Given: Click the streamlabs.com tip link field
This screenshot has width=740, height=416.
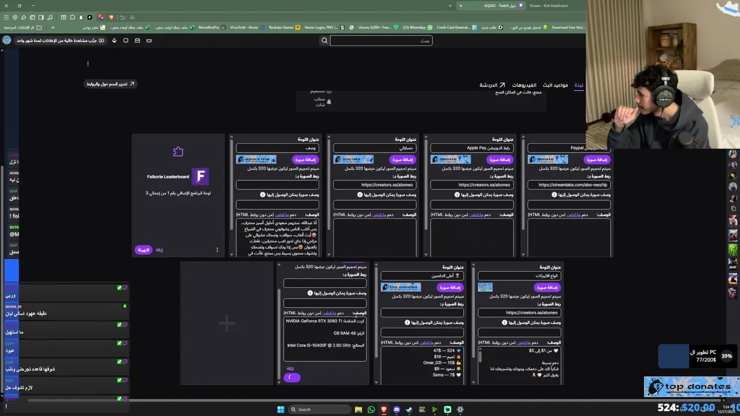Looking at the screenshot, I should point(569,185).
